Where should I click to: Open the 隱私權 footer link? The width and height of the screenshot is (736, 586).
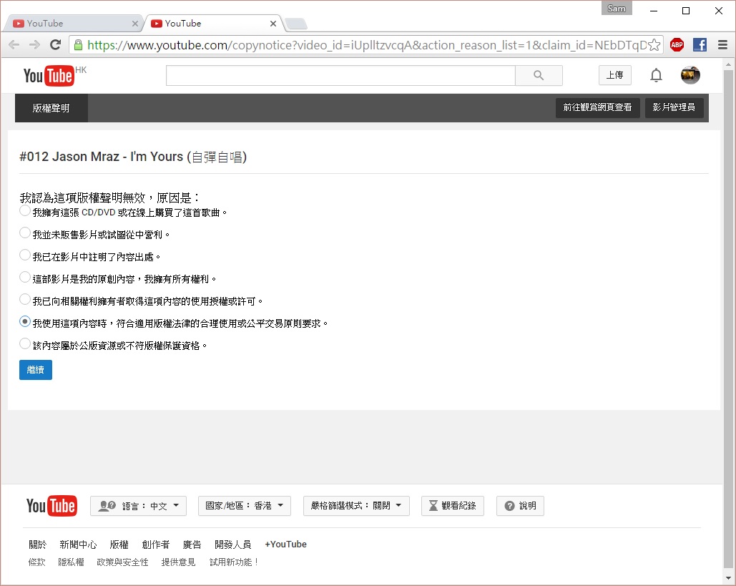pyautogui.click(x=72, y=562)
